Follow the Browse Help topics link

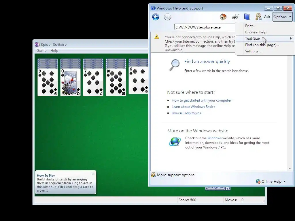point(186,113)
